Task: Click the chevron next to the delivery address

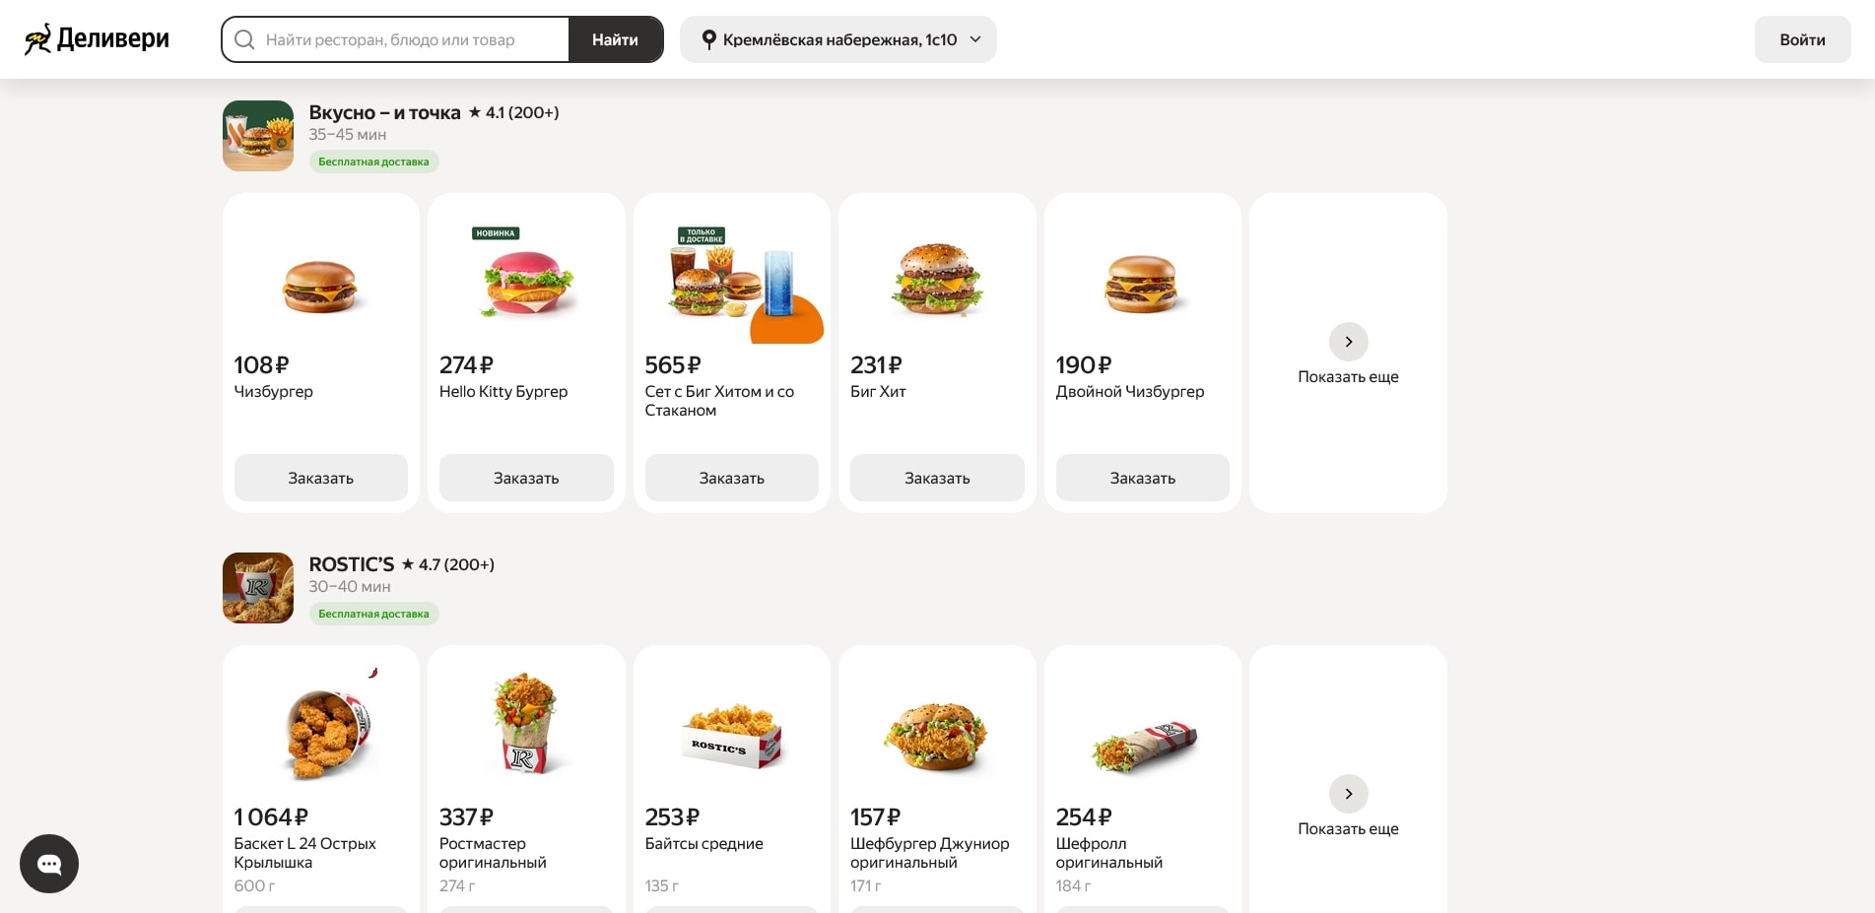Action: [975, 39]
